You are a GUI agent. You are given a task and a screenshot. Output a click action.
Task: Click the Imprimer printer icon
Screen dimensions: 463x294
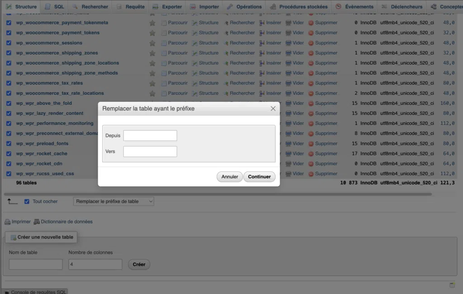[7, 222]
